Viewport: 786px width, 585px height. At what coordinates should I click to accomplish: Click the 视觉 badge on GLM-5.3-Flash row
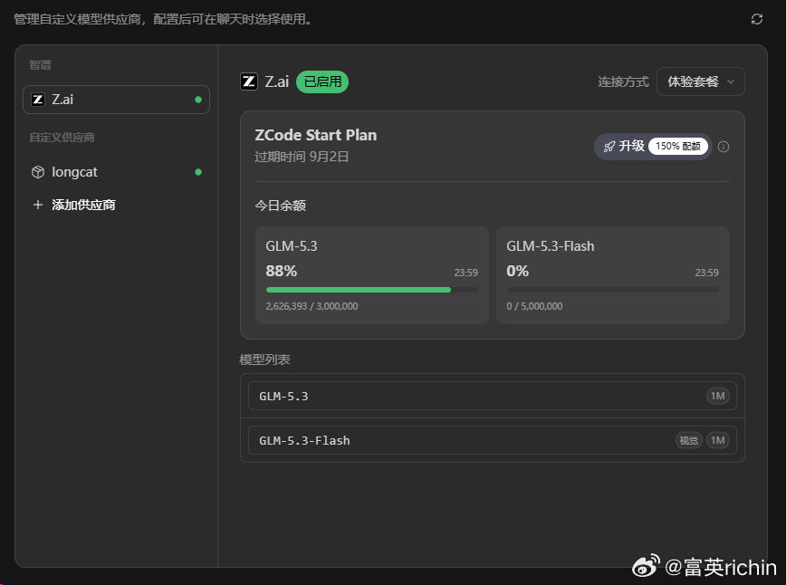click(x=689, y=440)
